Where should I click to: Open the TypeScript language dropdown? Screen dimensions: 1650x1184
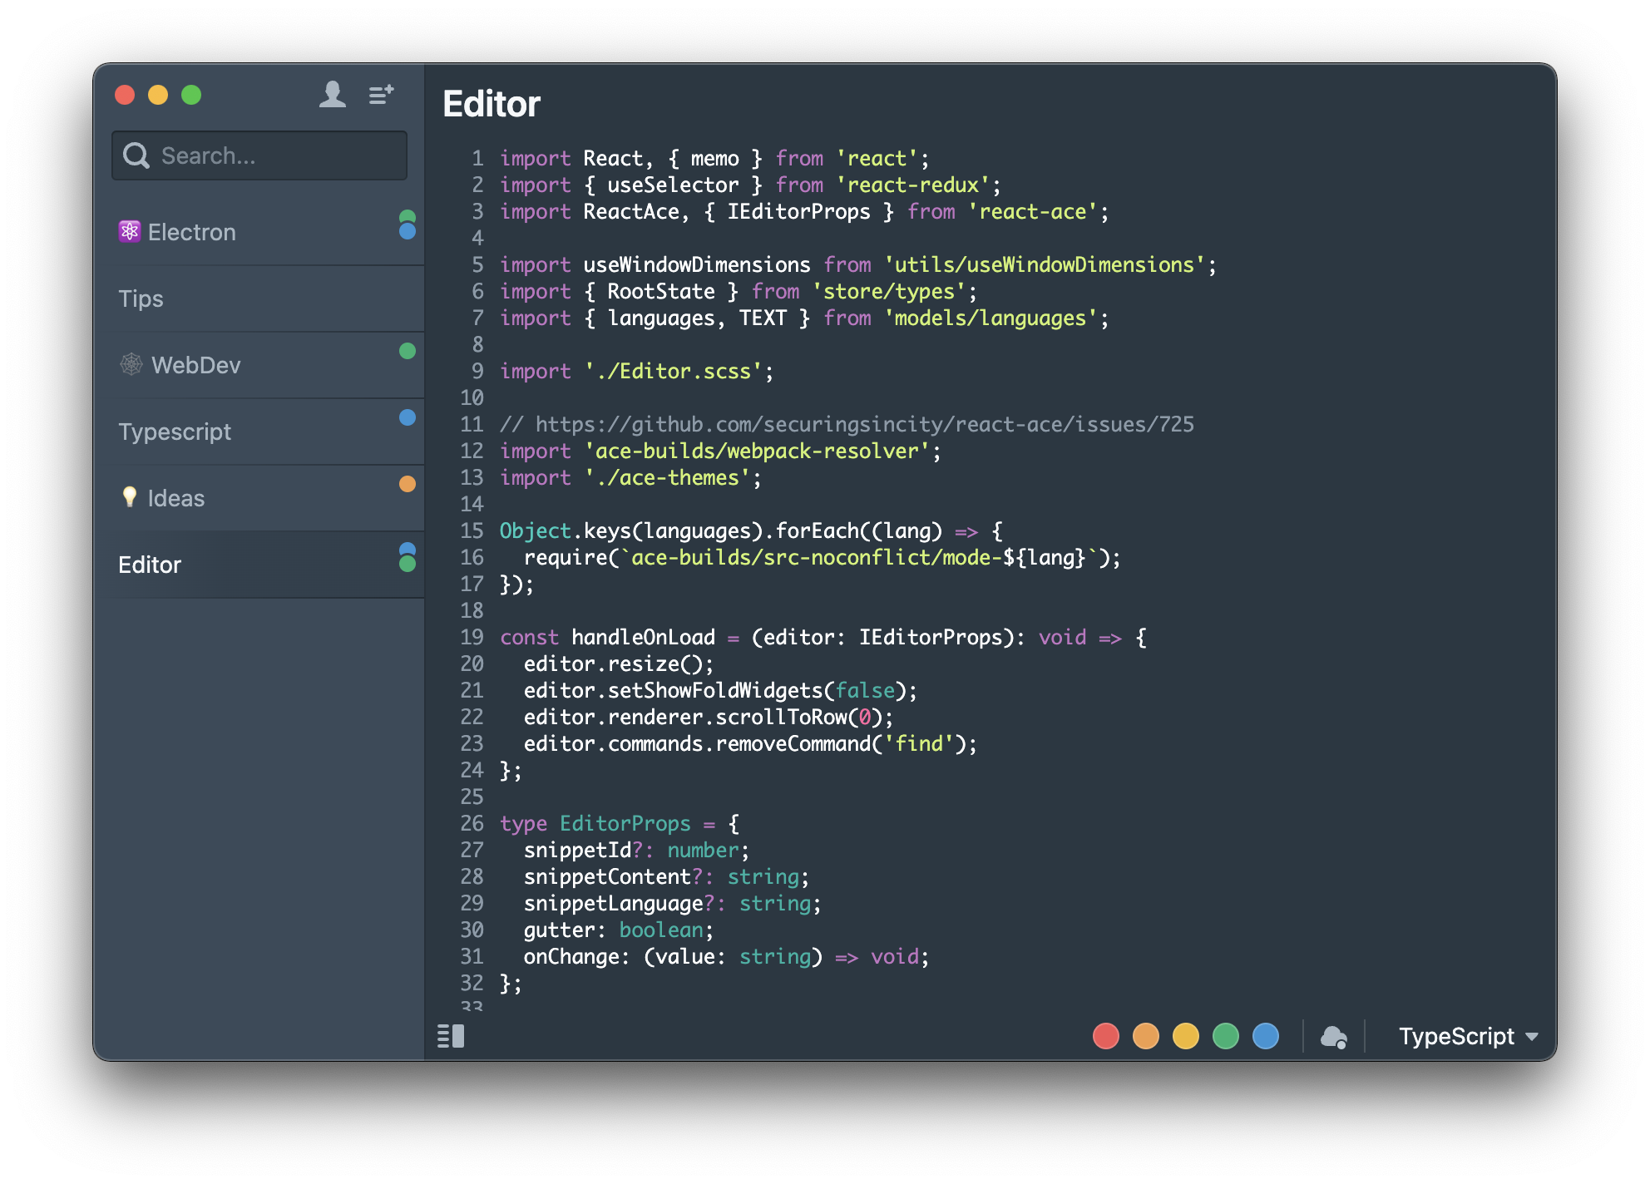1468,1036
